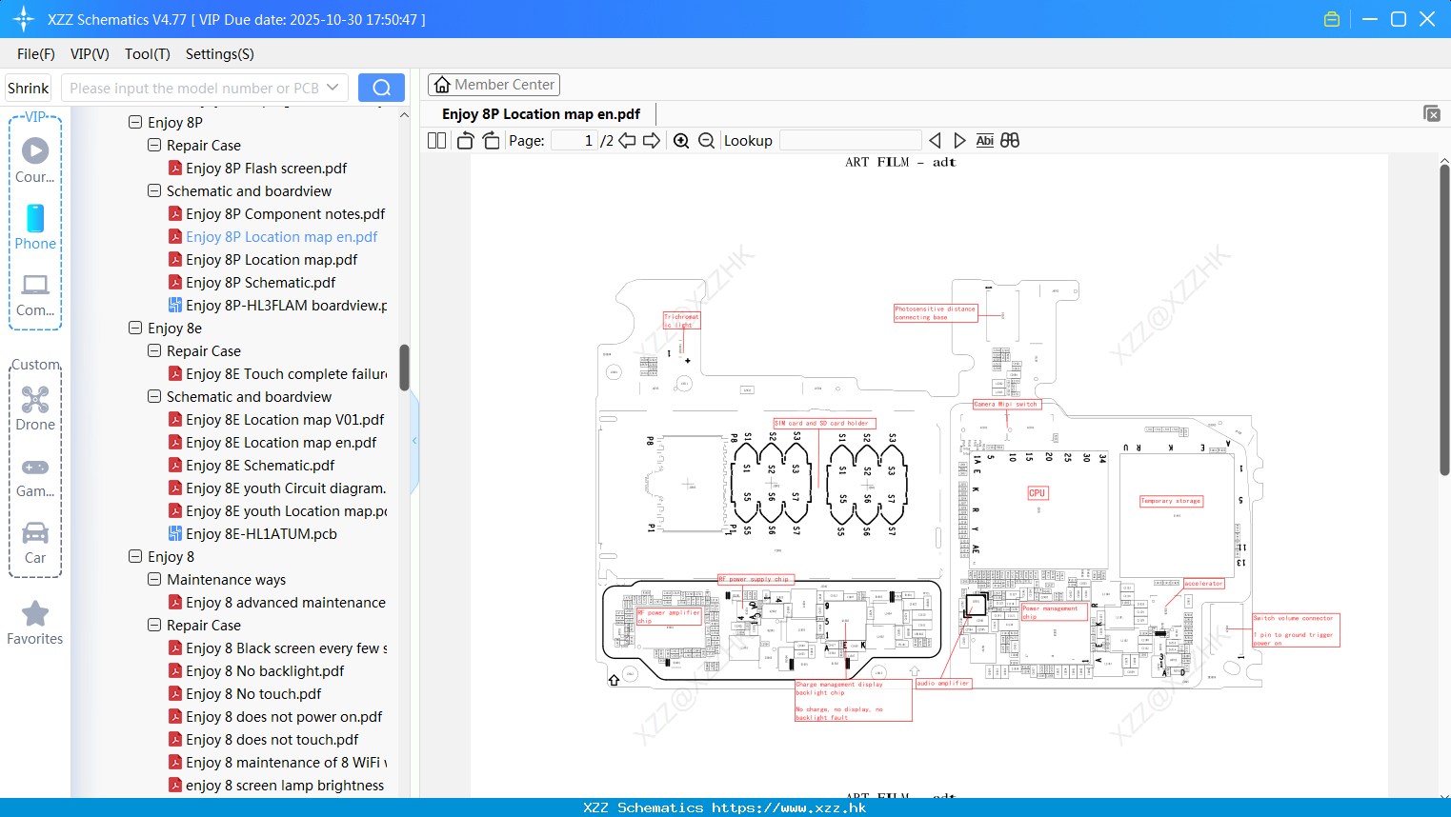This screenshot has width=1451, height=817.
Task: Find previous lookup result
Action: (935, 141)
